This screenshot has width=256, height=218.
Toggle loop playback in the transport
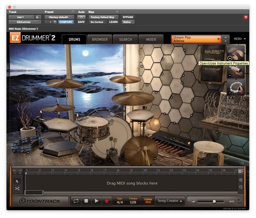coord(76,201)
